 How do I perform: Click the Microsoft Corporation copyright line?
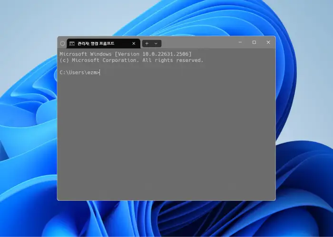tap(131, 60)
